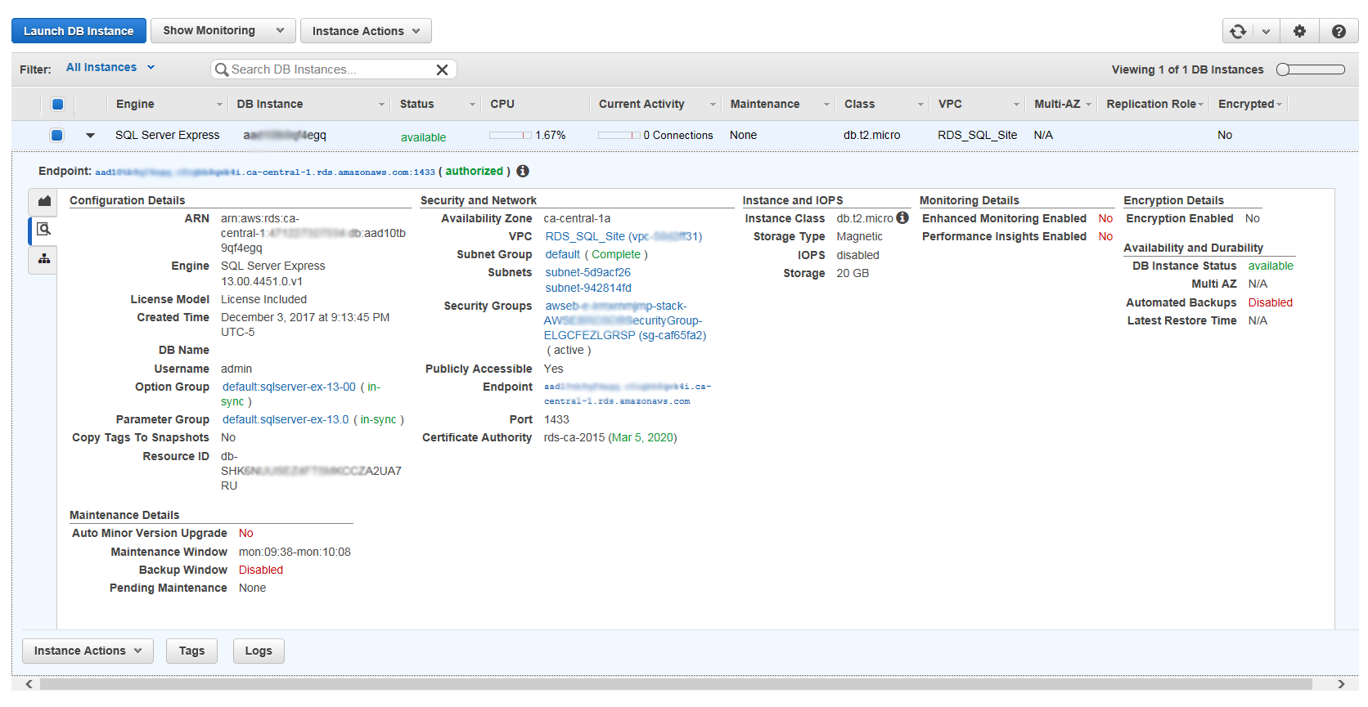Sort by Class column header
The height and width of the screenshot is (707, 1368).
[859, 104]
